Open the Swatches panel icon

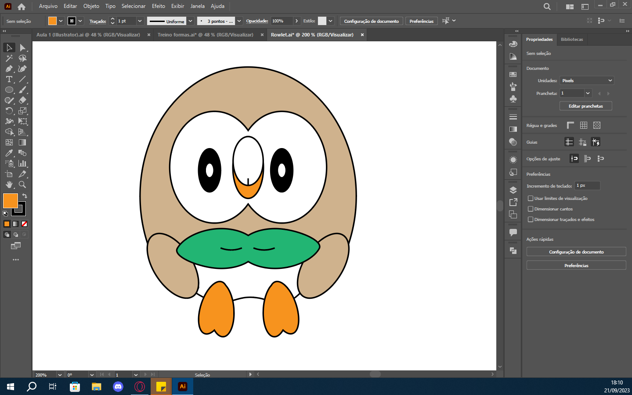pyautogui.click(x=513, y=74)
